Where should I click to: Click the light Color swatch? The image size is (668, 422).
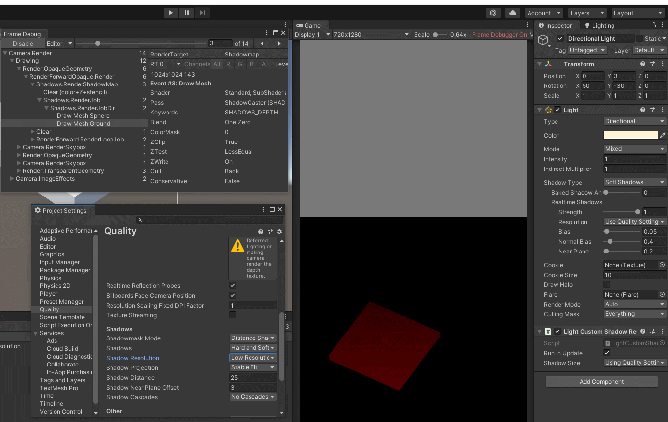630,135
